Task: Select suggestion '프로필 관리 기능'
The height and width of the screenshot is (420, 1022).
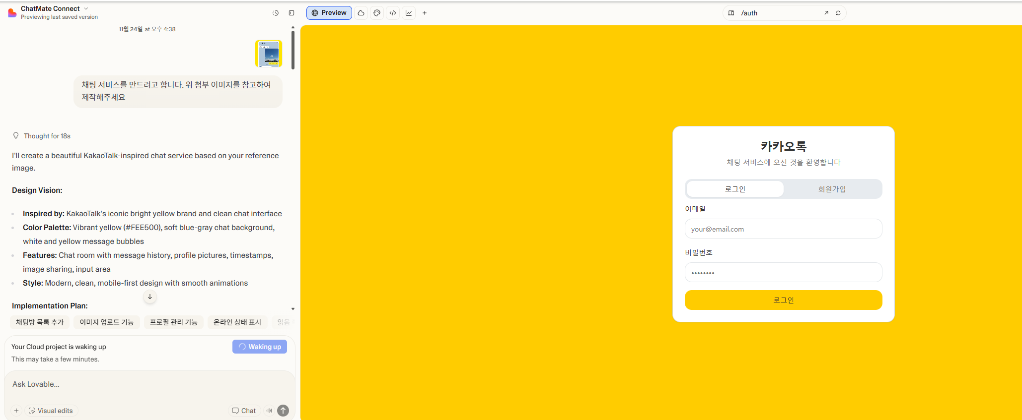Action: pos(174,322)
